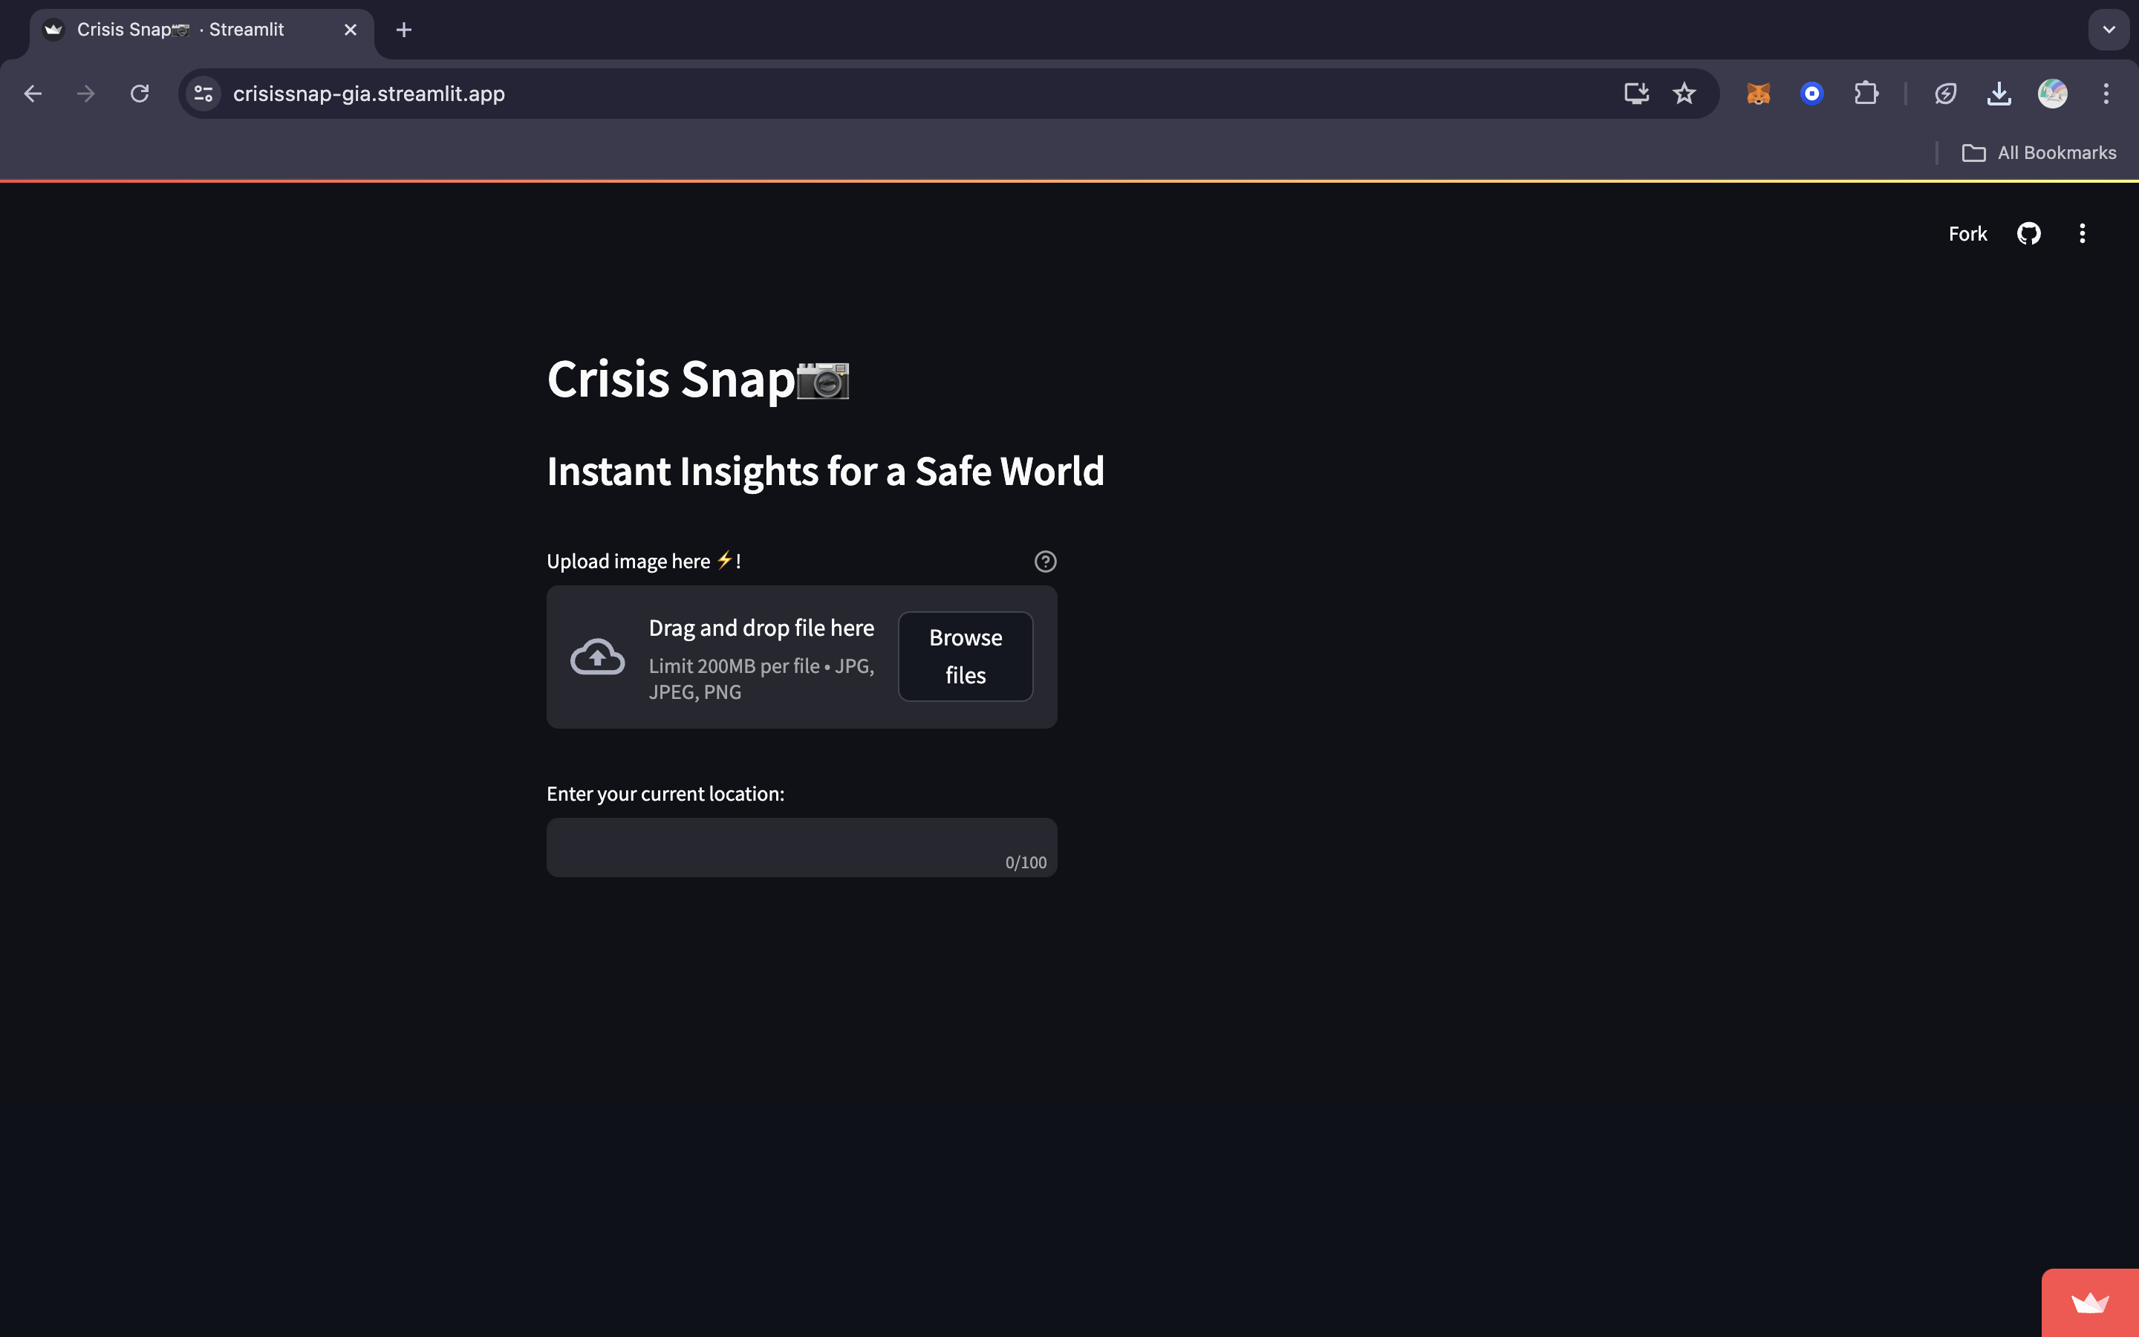Open the All Bookmarks folder
The image size is (2139, 1337).
2039,153
